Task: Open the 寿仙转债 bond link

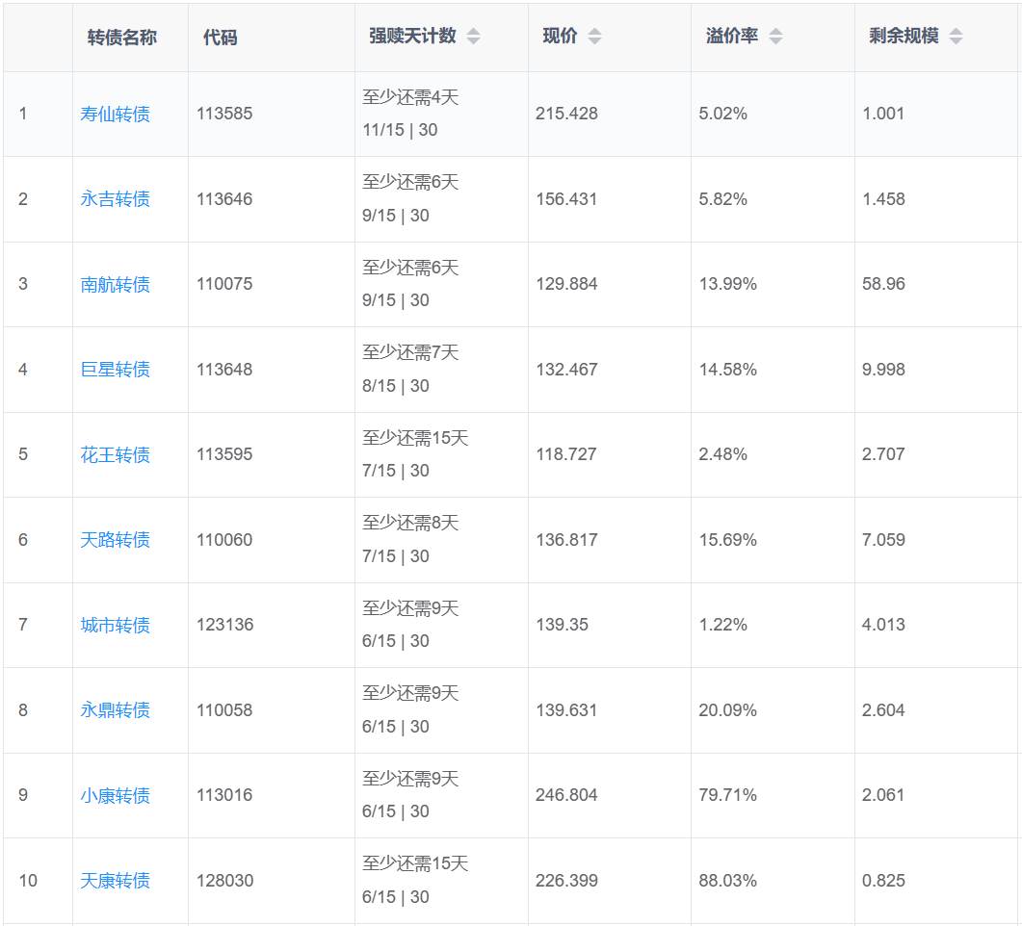Action: pos(116,115)
